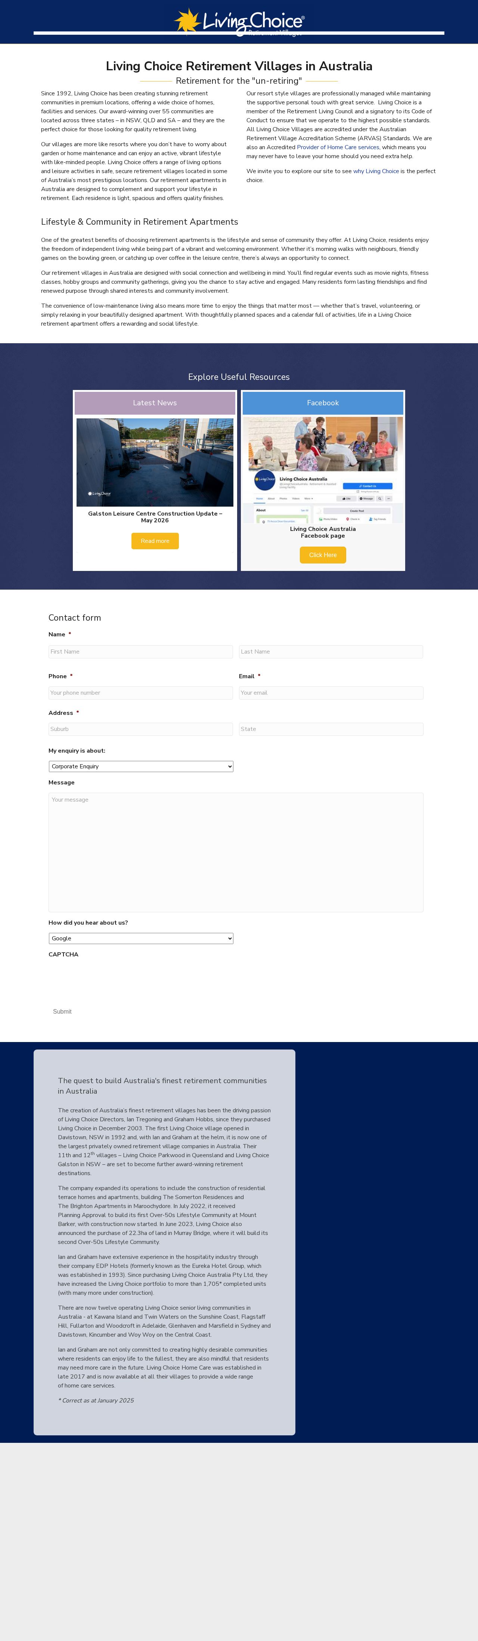The height and width of the screenshot is (1641, 478).
Task: Click the Read more button
Action: [x=155, y=541]
